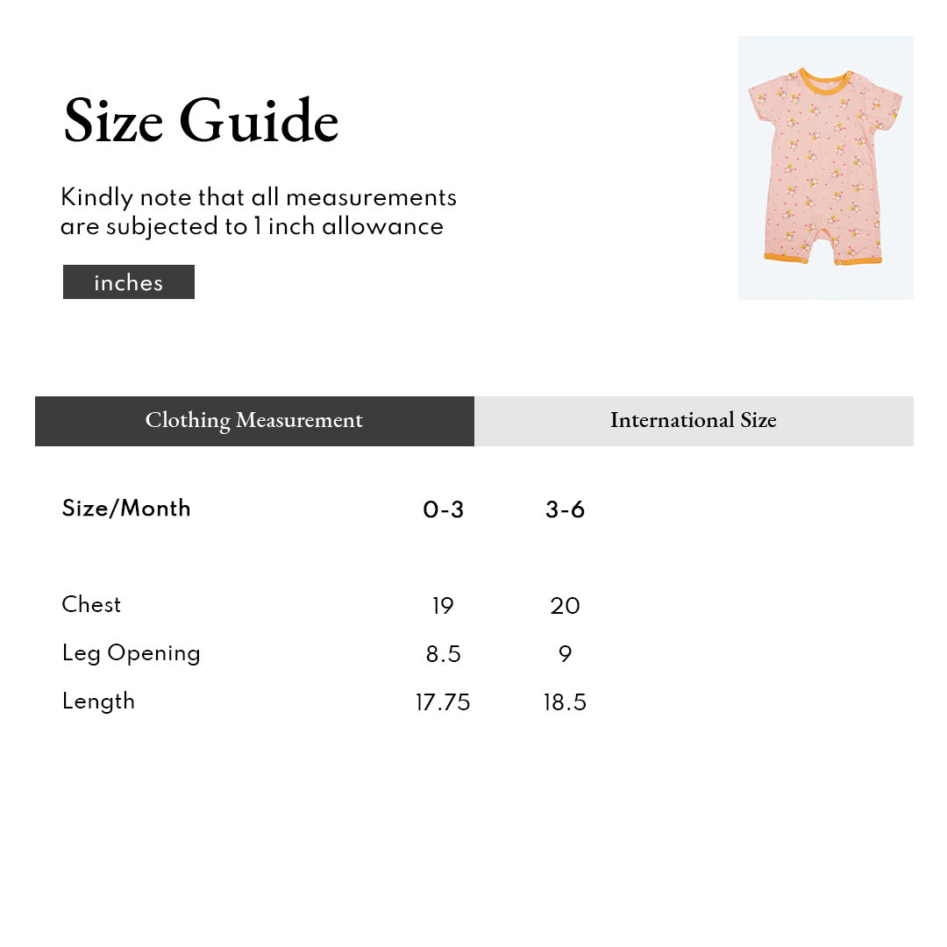The height and width of the screenshot is (947, 947).
Task: Switch to the Clothing Measurement tab
Action: tap(254, 421)
